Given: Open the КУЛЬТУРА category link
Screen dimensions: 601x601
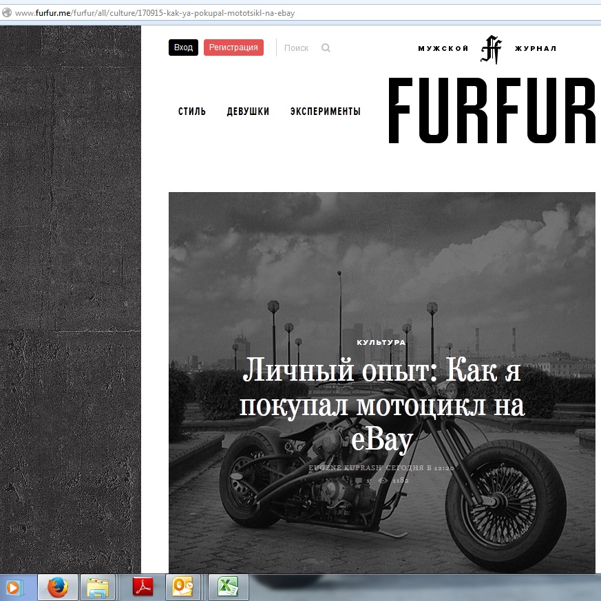Looking at the screenshot, I should coord(381,342).
